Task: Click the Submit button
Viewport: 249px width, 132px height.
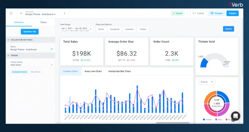Action: tap(228, 29)
